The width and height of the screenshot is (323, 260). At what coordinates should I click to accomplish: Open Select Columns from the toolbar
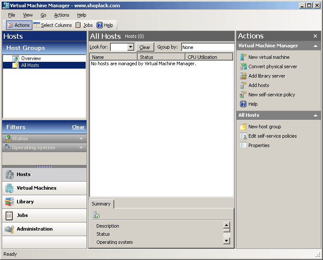[x=53, y=25]
